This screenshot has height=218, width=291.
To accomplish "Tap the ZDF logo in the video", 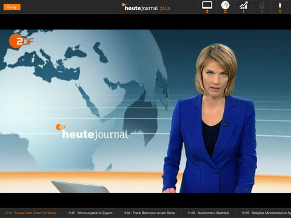I will [21, 41].
